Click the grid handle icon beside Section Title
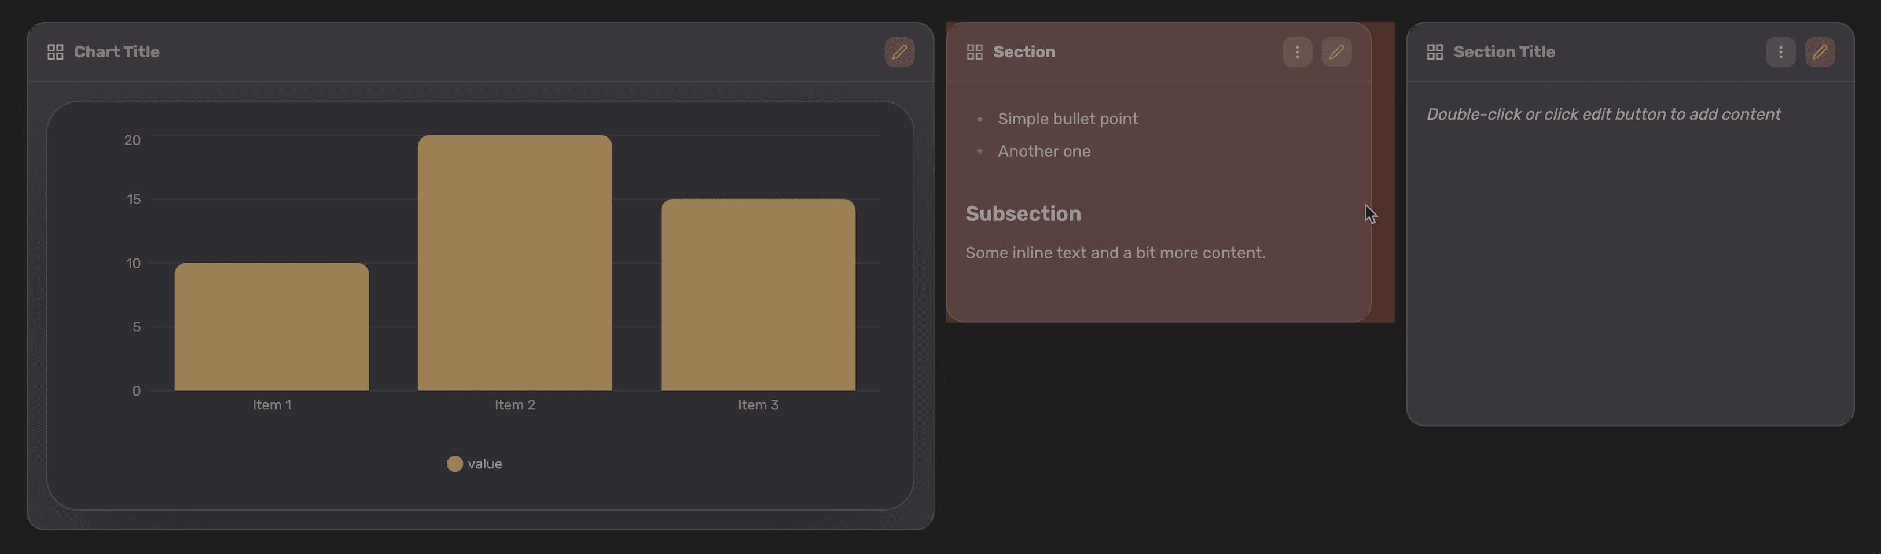 (x=1435, y=51)
